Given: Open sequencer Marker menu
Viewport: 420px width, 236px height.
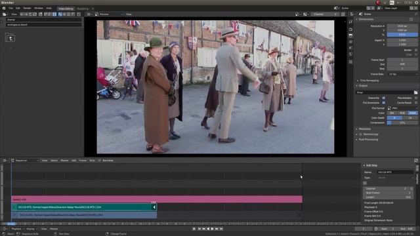Looking at the screenshot, I should pyautogui.click(x=64, y=161).
